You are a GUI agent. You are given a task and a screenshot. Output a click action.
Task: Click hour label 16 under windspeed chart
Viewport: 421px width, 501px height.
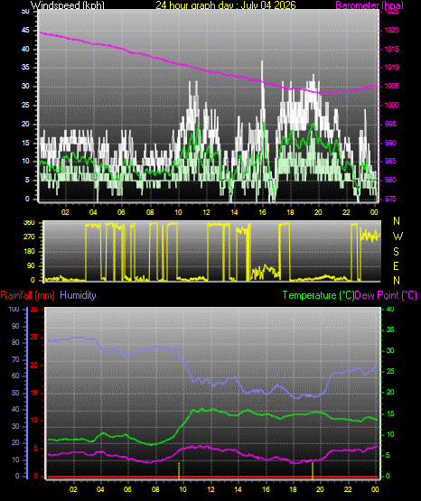[x=262, y=212]
